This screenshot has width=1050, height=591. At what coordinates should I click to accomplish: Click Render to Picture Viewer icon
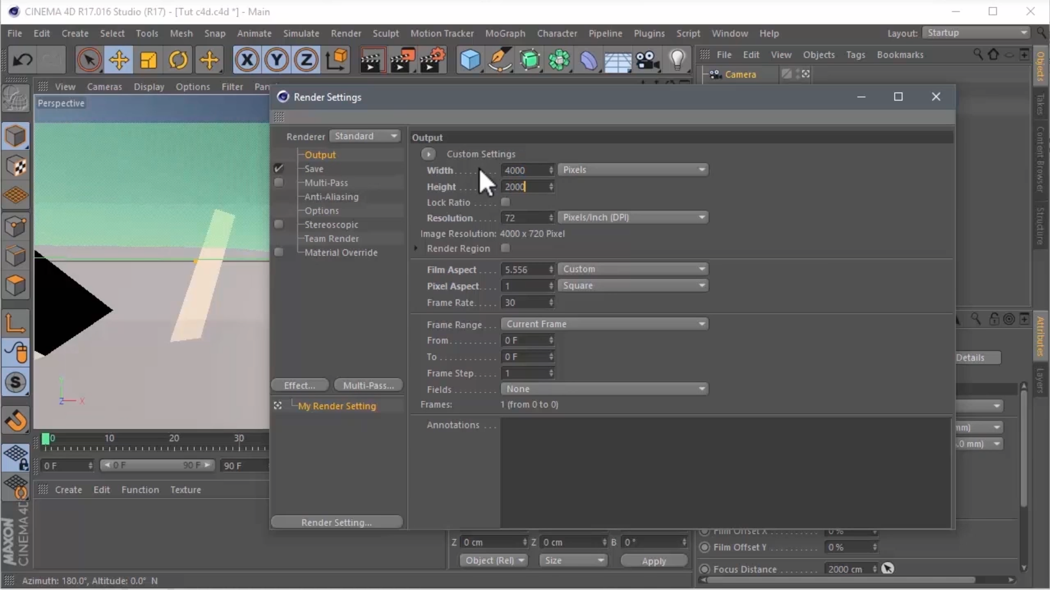(x=402, y=60)
